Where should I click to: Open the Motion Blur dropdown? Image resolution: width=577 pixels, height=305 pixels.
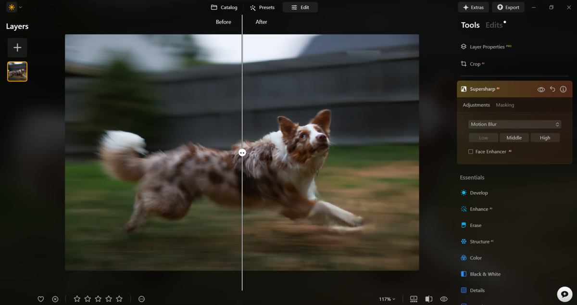click(x=514, y=124)
